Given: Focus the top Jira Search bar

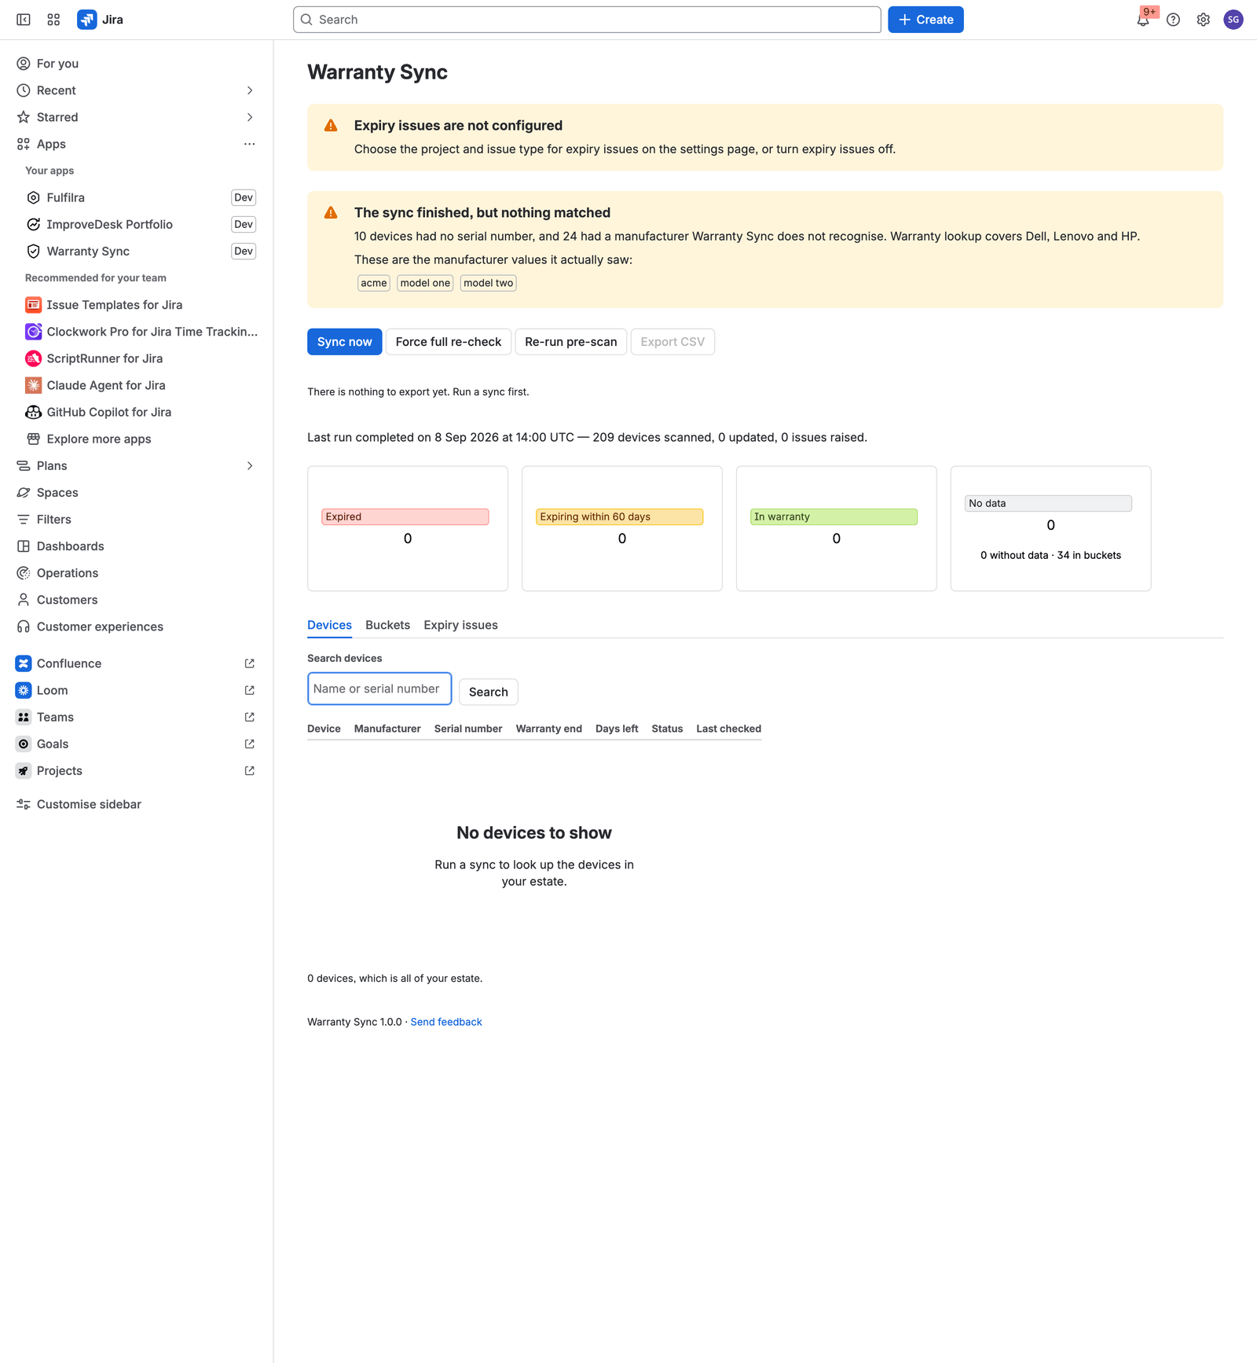Looking at the screenshot, I should click(587, 20).
